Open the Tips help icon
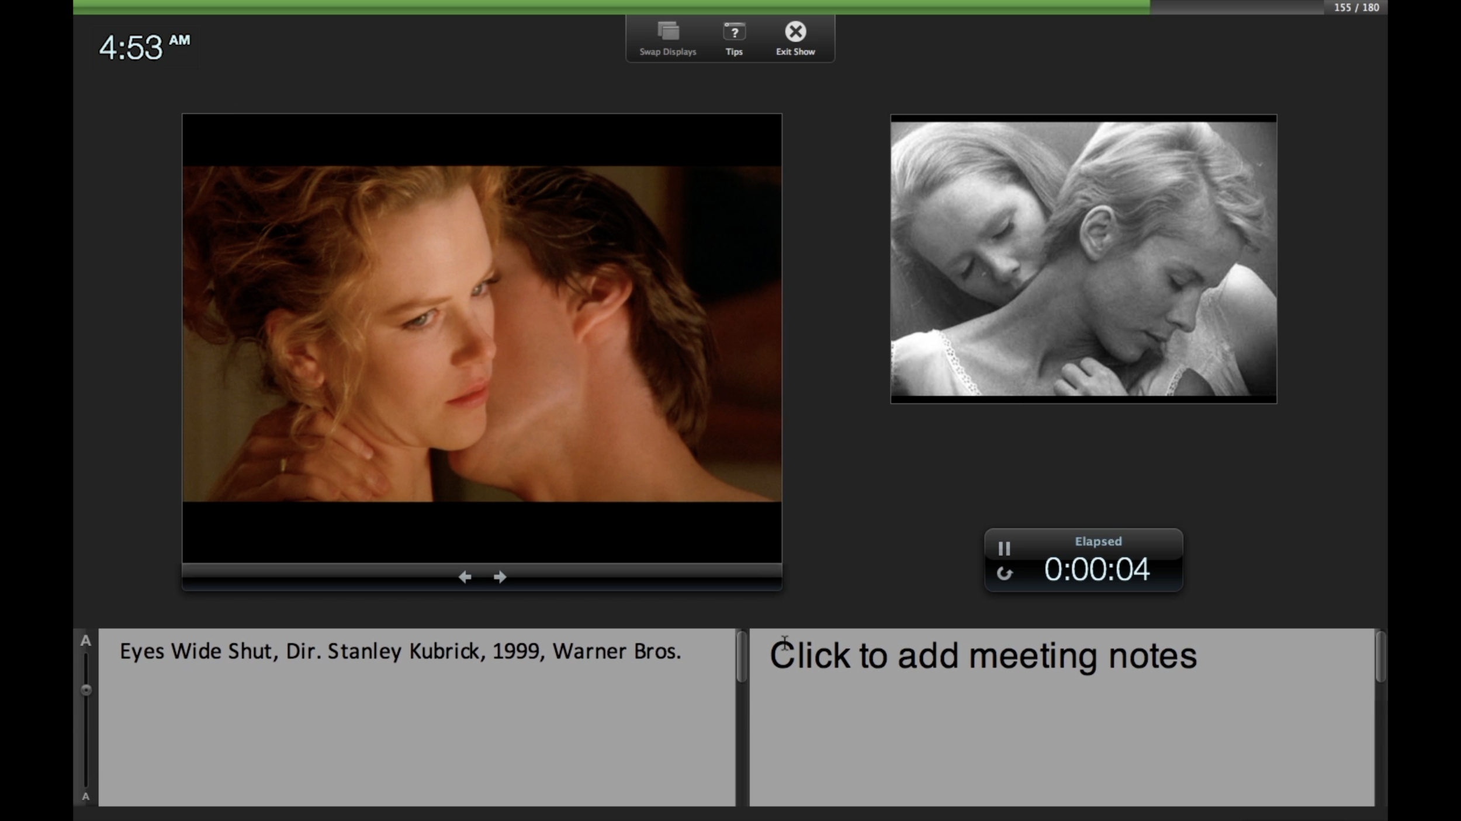Image resolution: width=1461 pixels, height=821 pixels. [x=734, y=31]
